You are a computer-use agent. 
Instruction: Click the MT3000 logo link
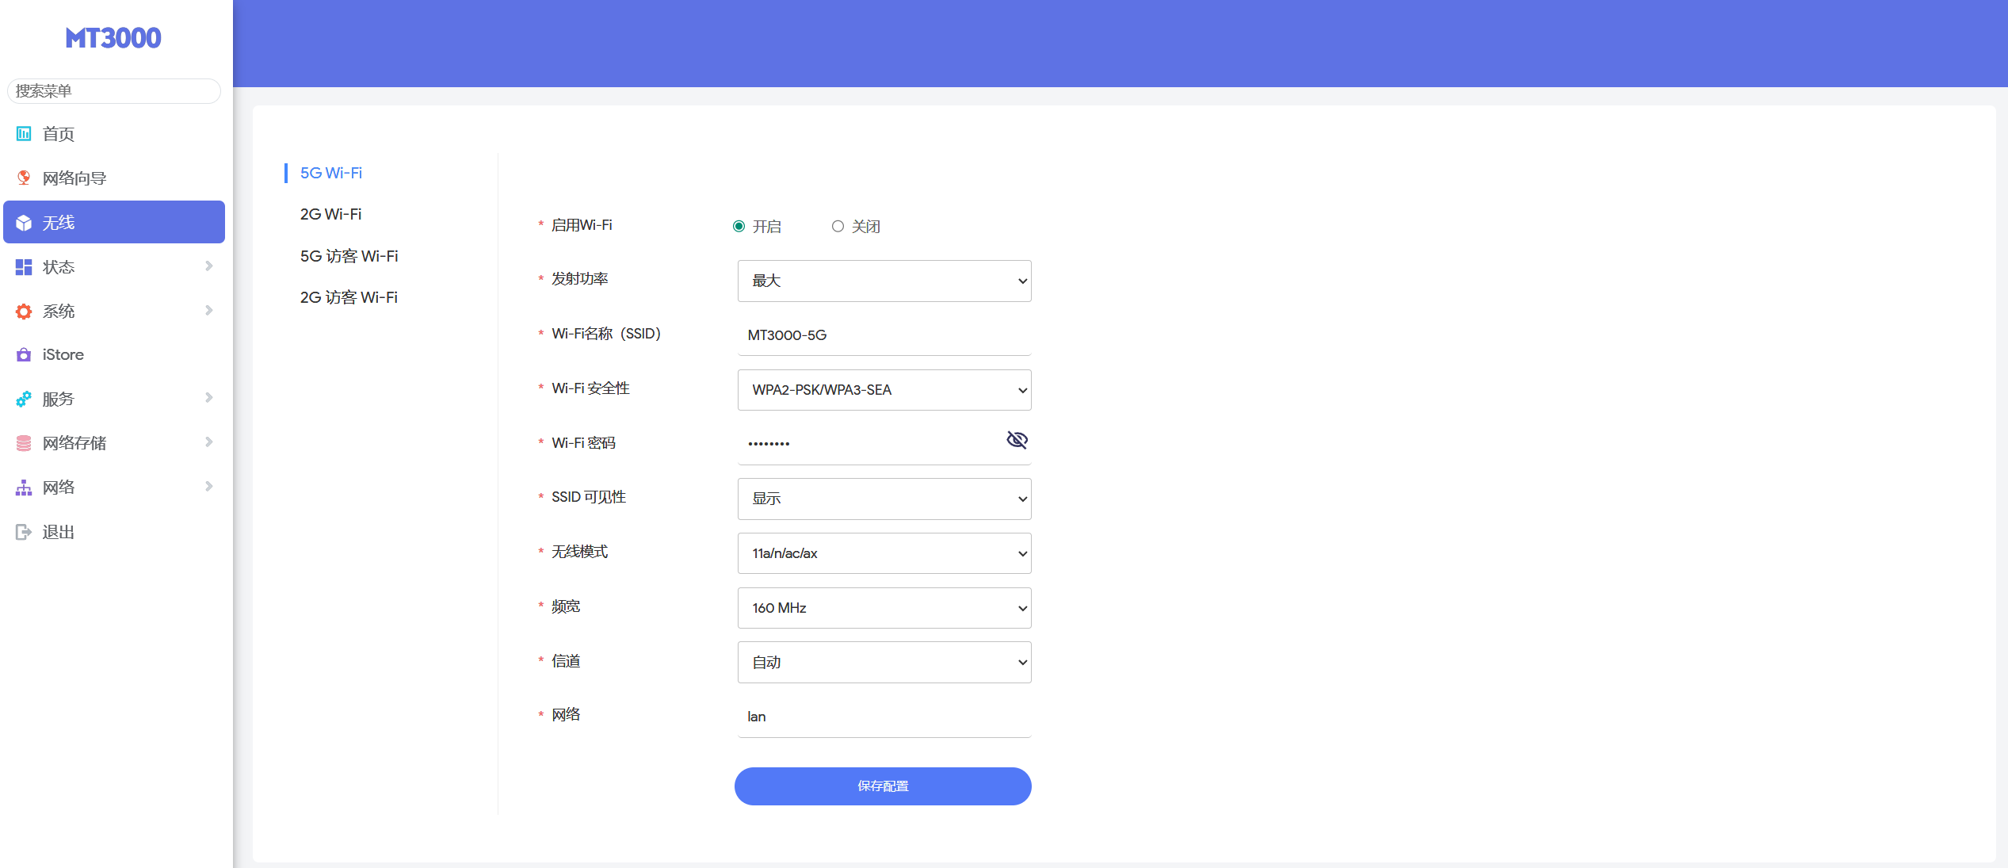pos(113,38)
